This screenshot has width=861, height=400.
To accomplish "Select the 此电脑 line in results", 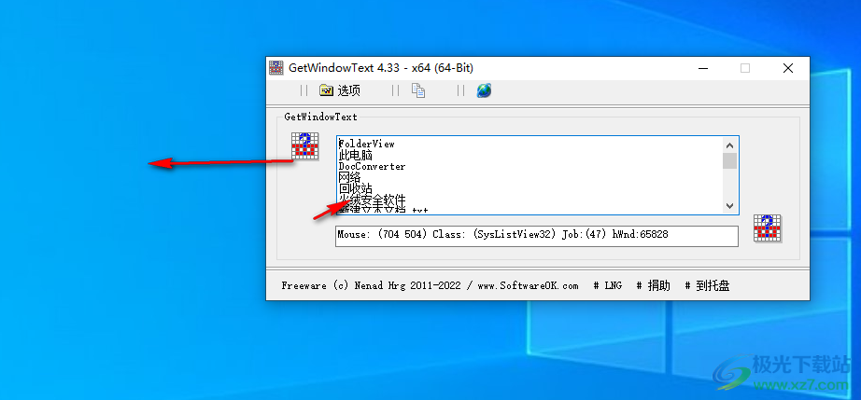I will click(355, 155).
